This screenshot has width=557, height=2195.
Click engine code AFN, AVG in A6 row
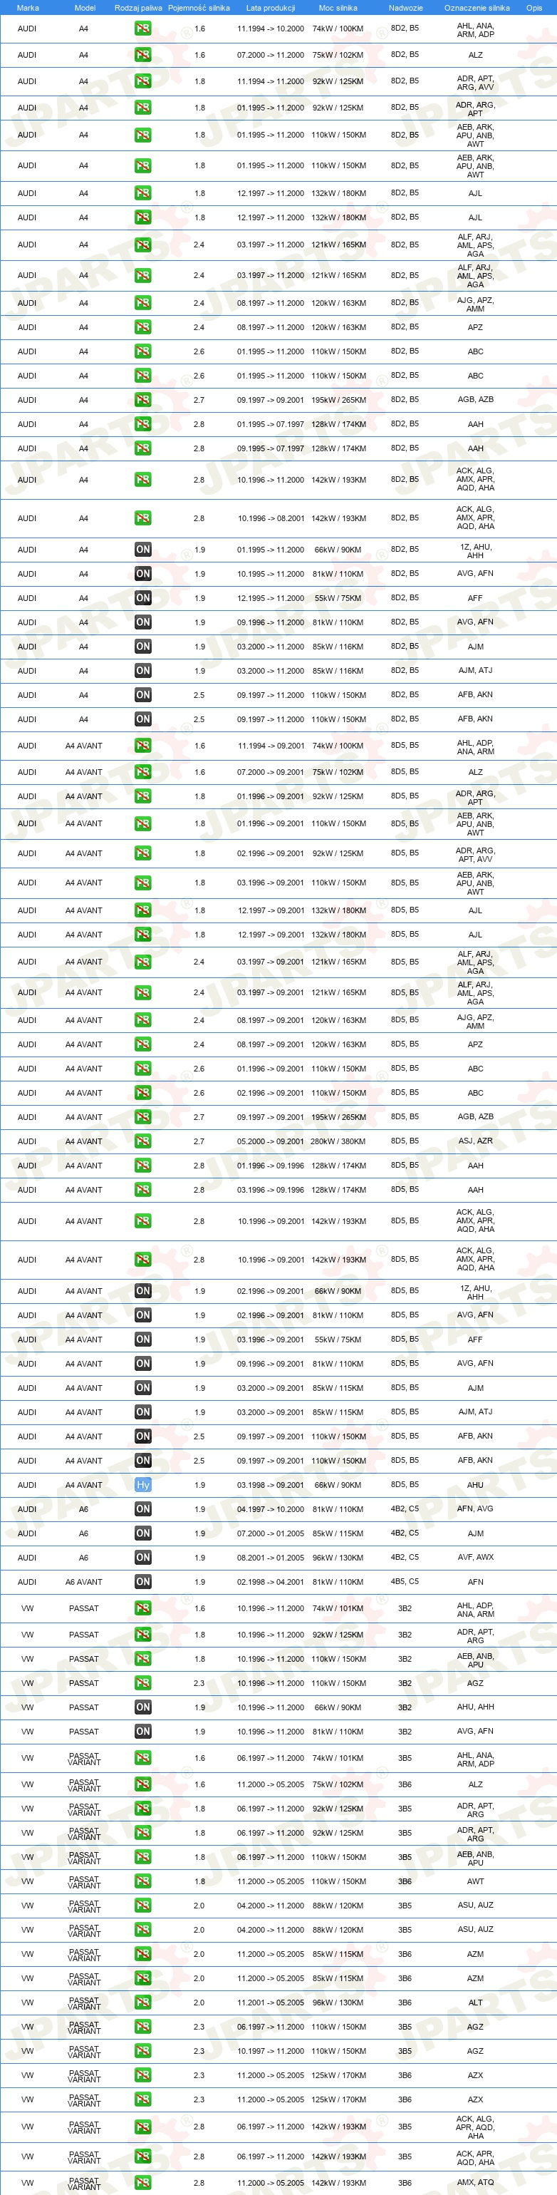tap(475, 1509)
